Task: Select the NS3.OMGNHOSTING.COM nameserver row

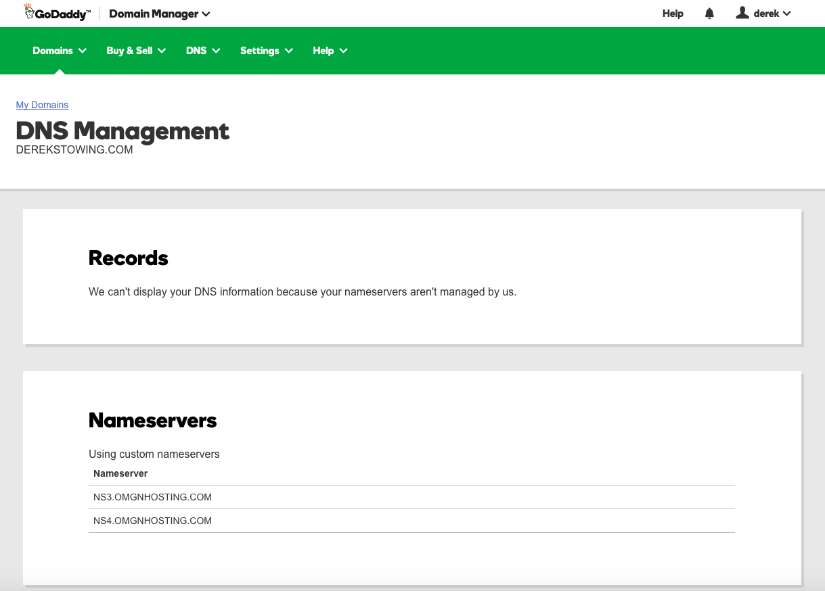Action: [411, 497]
